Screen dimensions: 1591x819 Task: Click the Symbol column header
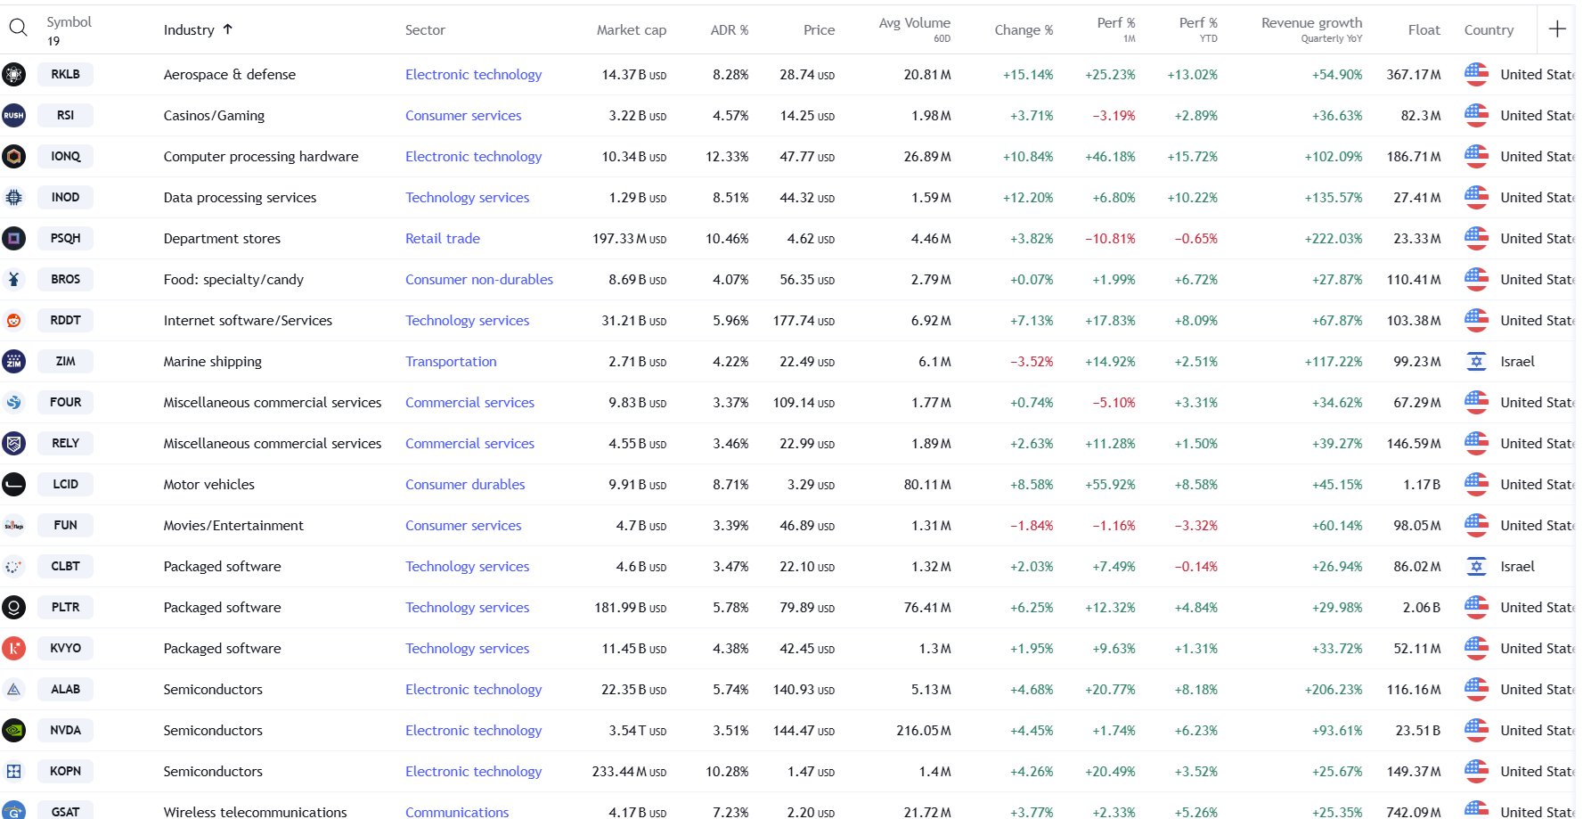tap(69, 22)
